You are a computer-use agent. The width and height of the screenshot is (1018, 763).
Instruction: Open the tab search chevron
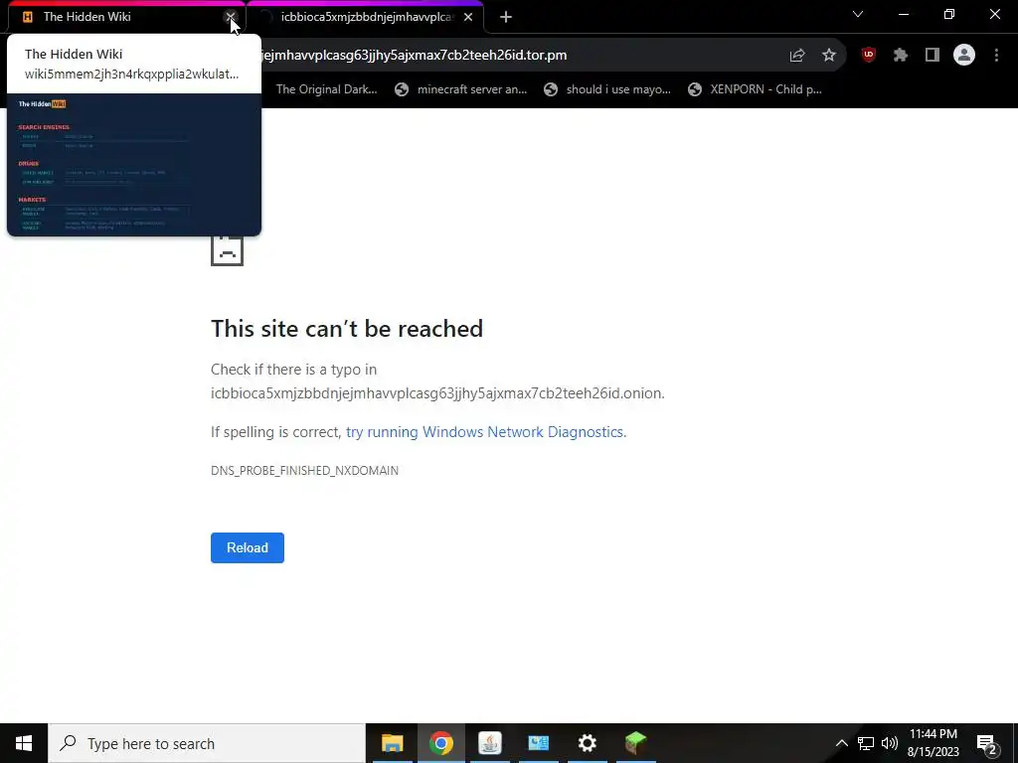pos(858,14)
